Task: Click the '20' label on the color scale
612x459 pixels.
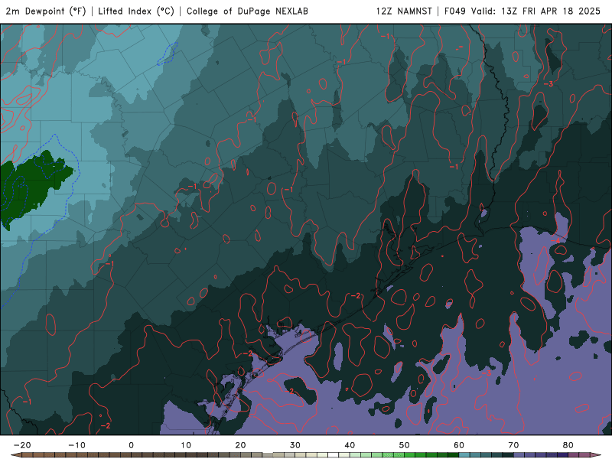Action: point(240,445)
